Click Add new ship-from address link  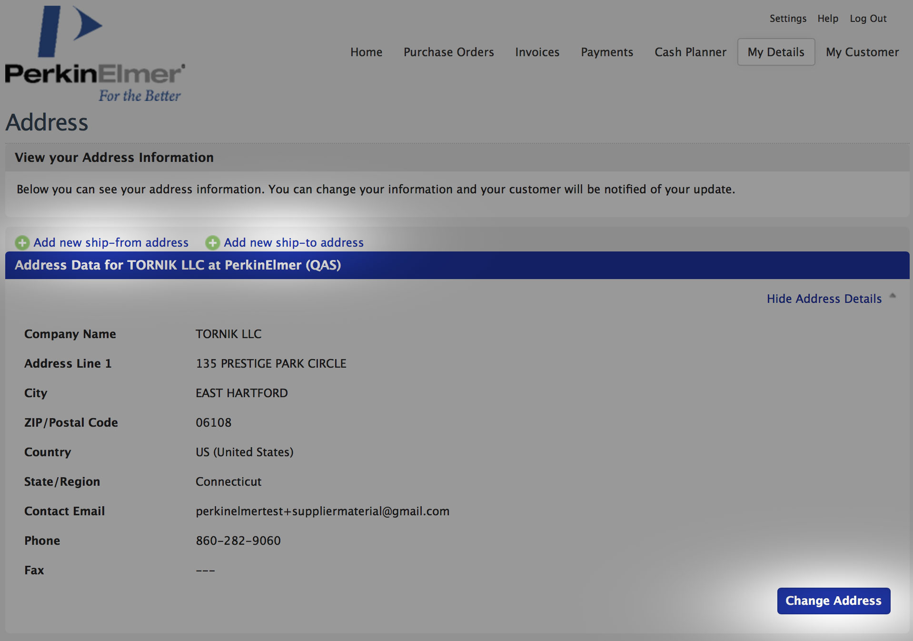pos(111,242)
